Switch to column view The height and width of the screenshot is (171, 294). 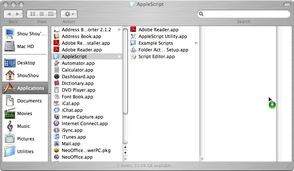[x=51, y=14]
